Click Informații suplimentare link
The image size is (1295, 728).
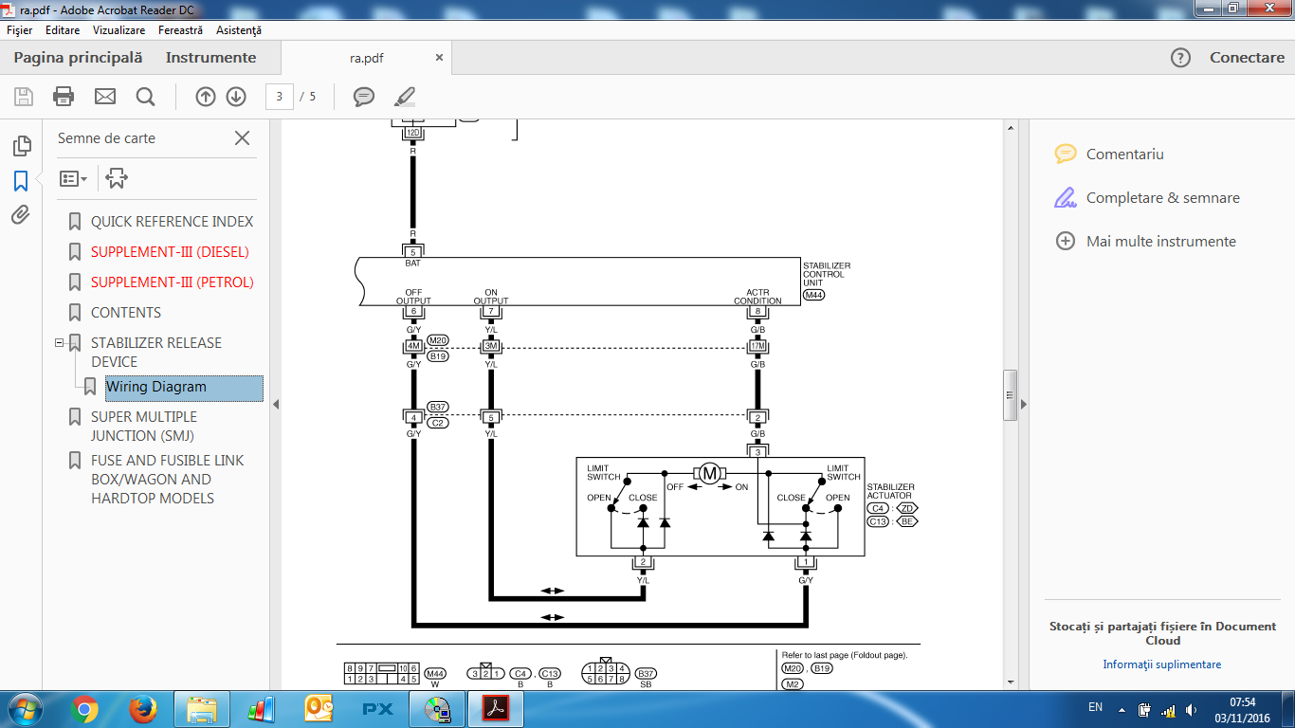tap(1161, 664)
